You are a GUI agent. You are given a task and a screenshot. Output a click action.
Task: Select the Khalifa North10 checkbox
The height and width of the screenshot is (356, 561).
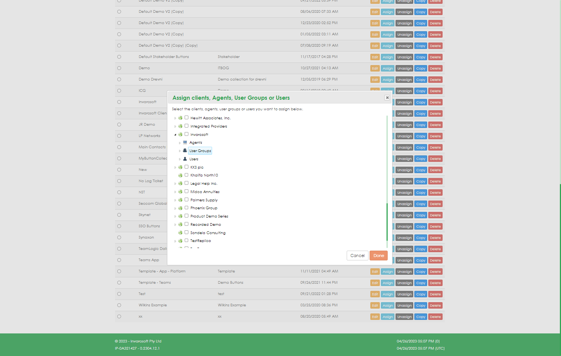click(186, 175)
